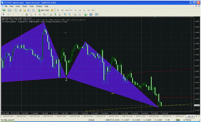Open the Insert menu
Image resolution: width=201 pixels, height=122 pixels.
pyautogui.click(x=18, y=6)
